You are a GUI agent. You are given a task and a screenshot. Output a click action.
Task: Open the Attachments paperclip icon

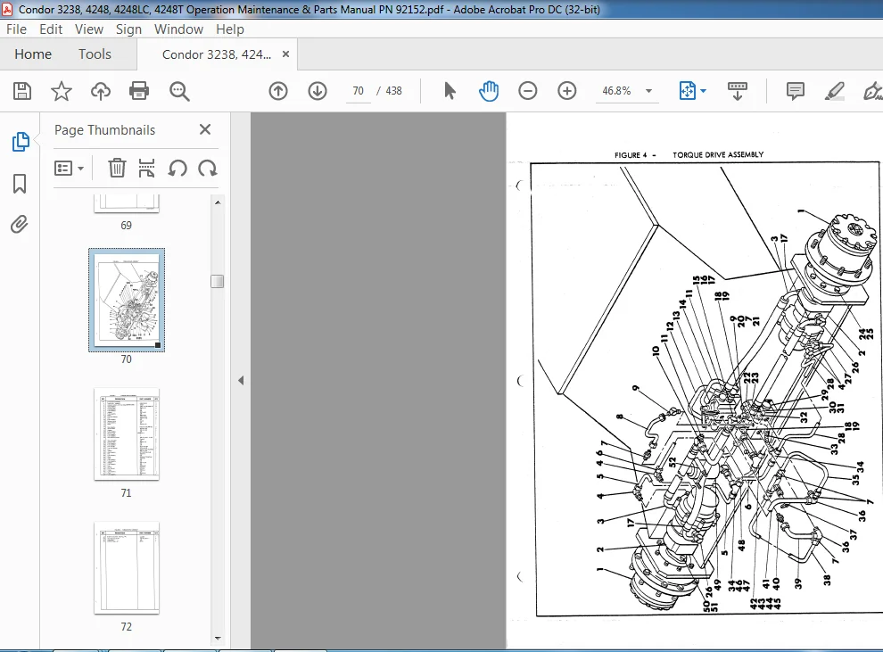[19, 225]
